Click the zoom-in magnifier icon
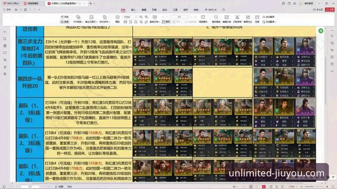The image size is (337, 189). [146, 17]
